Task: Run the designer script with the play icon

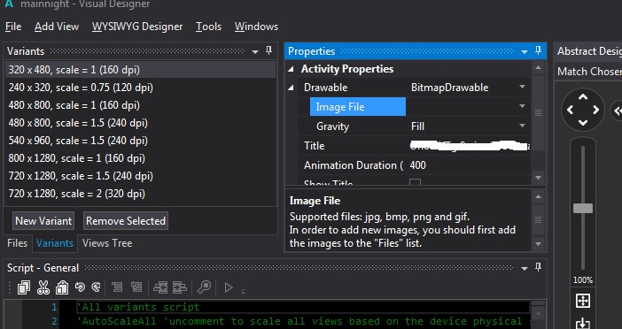Action: point(228,287)
